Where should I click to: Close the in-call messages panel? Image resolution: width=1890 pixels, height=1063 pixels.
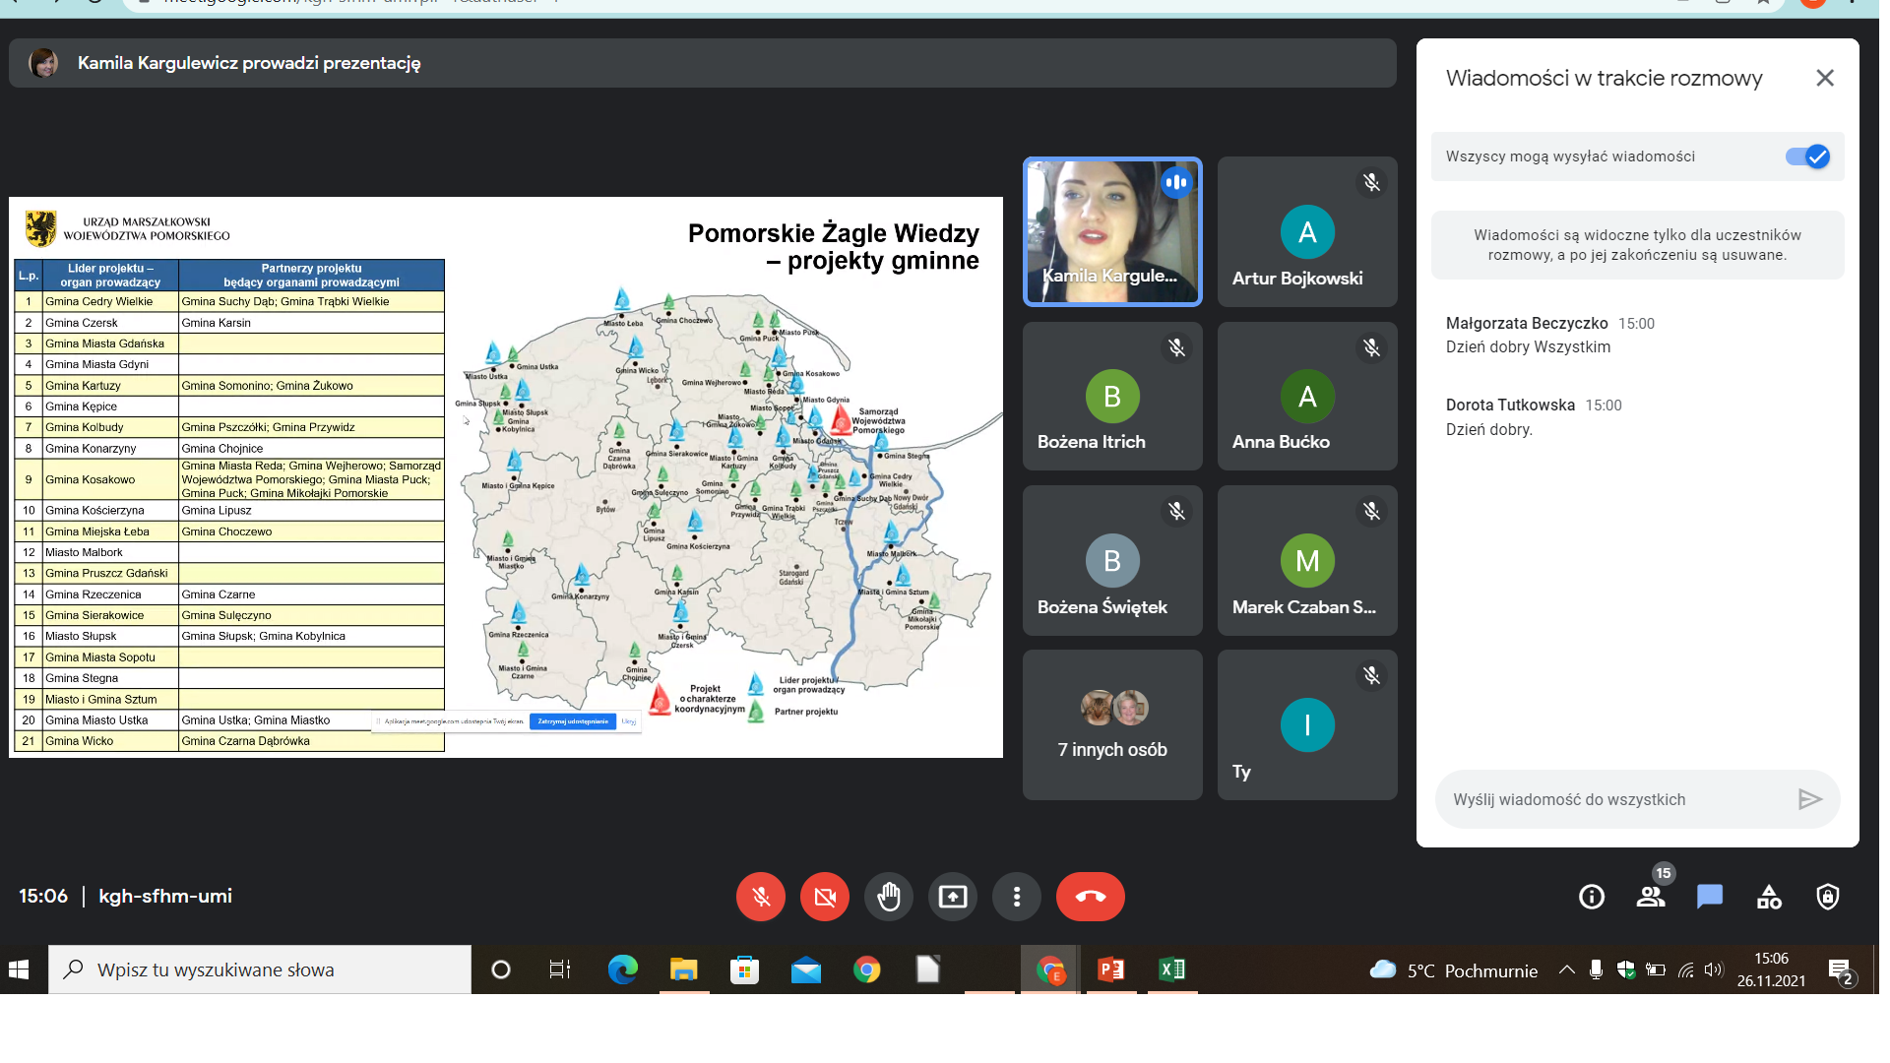(x=1825, y=78)
